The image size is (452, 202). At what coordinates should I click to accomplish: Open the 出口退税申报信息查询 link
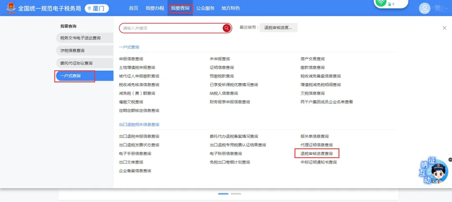pos(139,136)
